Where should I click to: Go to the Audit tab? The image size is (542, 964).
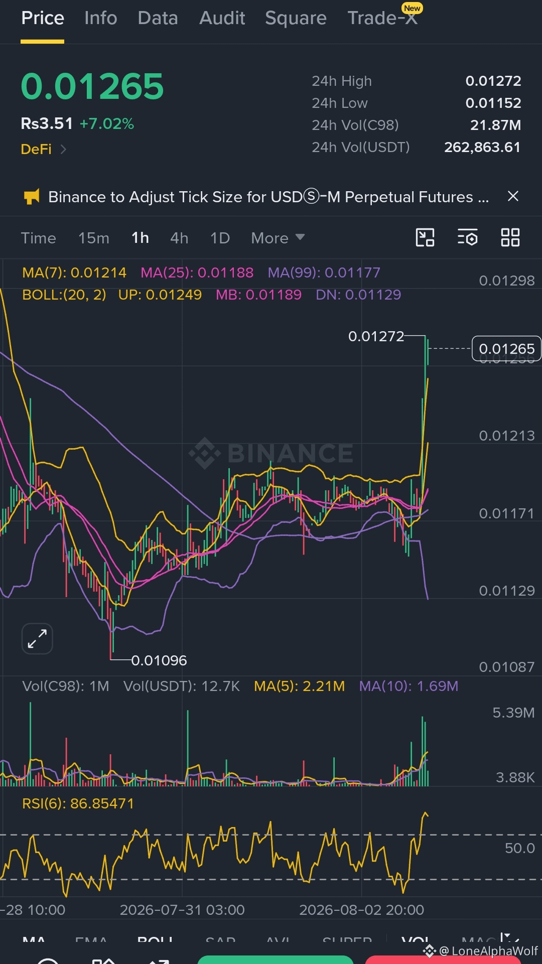(x=222, y=18)
